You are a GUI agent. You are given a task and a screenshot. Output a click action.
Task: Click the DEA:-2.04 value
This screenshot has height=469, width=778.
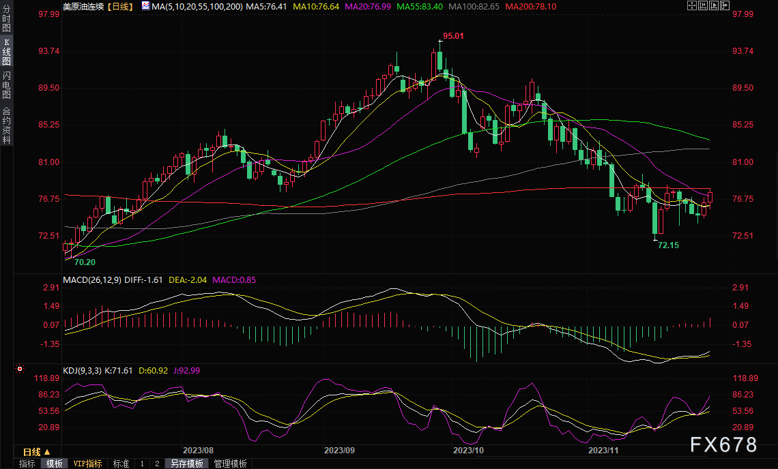click(x=188, y=279)
